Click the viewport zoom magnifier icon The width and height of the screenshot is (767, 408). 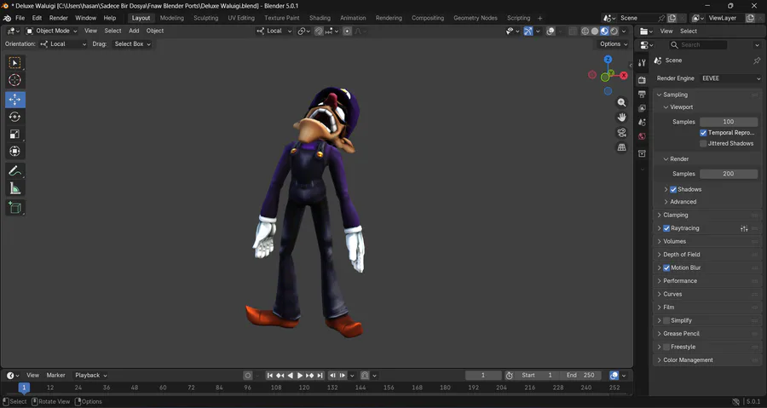tap(622, 102)
